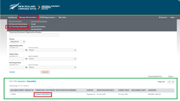The width and height of the screenshot is (180, 101).
Task: Click the Status column header
Action: 90,90
